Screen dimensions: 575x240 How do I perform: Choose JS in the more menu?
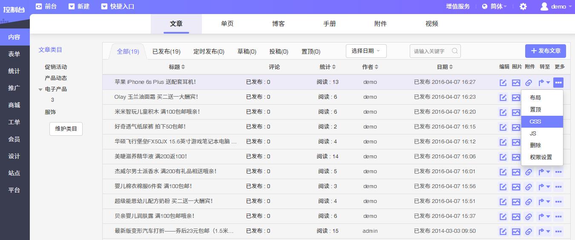tap(542, 134)
